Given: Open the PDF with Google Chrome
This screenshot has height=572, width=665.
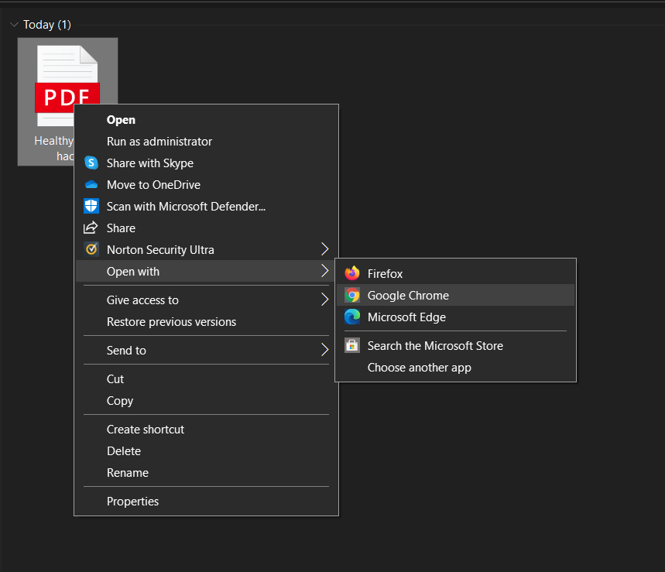Looking at the screenshot, I should tap(455, 295).
